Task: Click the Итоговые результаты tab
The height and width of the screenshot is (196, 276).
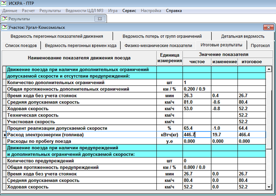Action: tap(221, 45)
